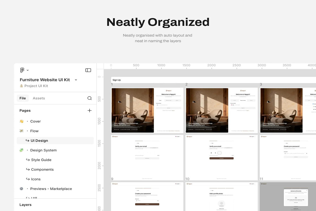The image size is (316, 211).
Task: Toggle the sidebar layout panel button
Action: click(88, 70)
